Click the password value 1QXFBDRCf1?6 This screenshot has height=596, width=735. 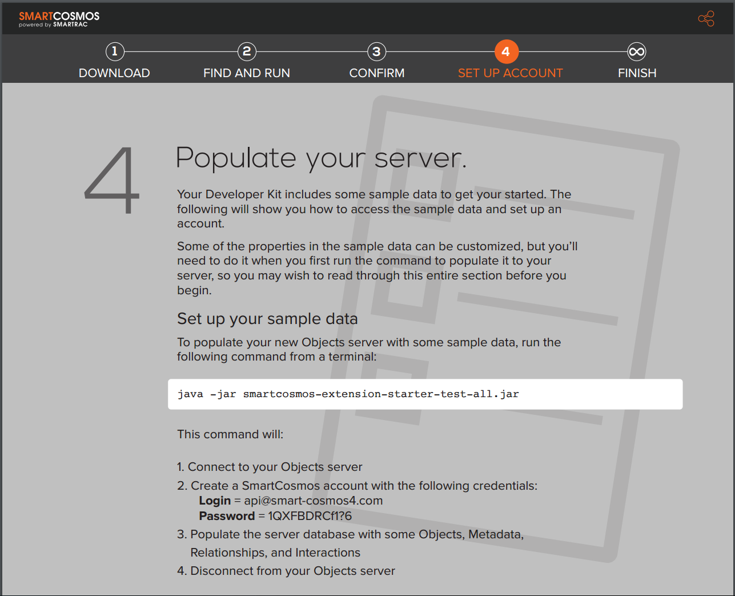coord(310,516)
